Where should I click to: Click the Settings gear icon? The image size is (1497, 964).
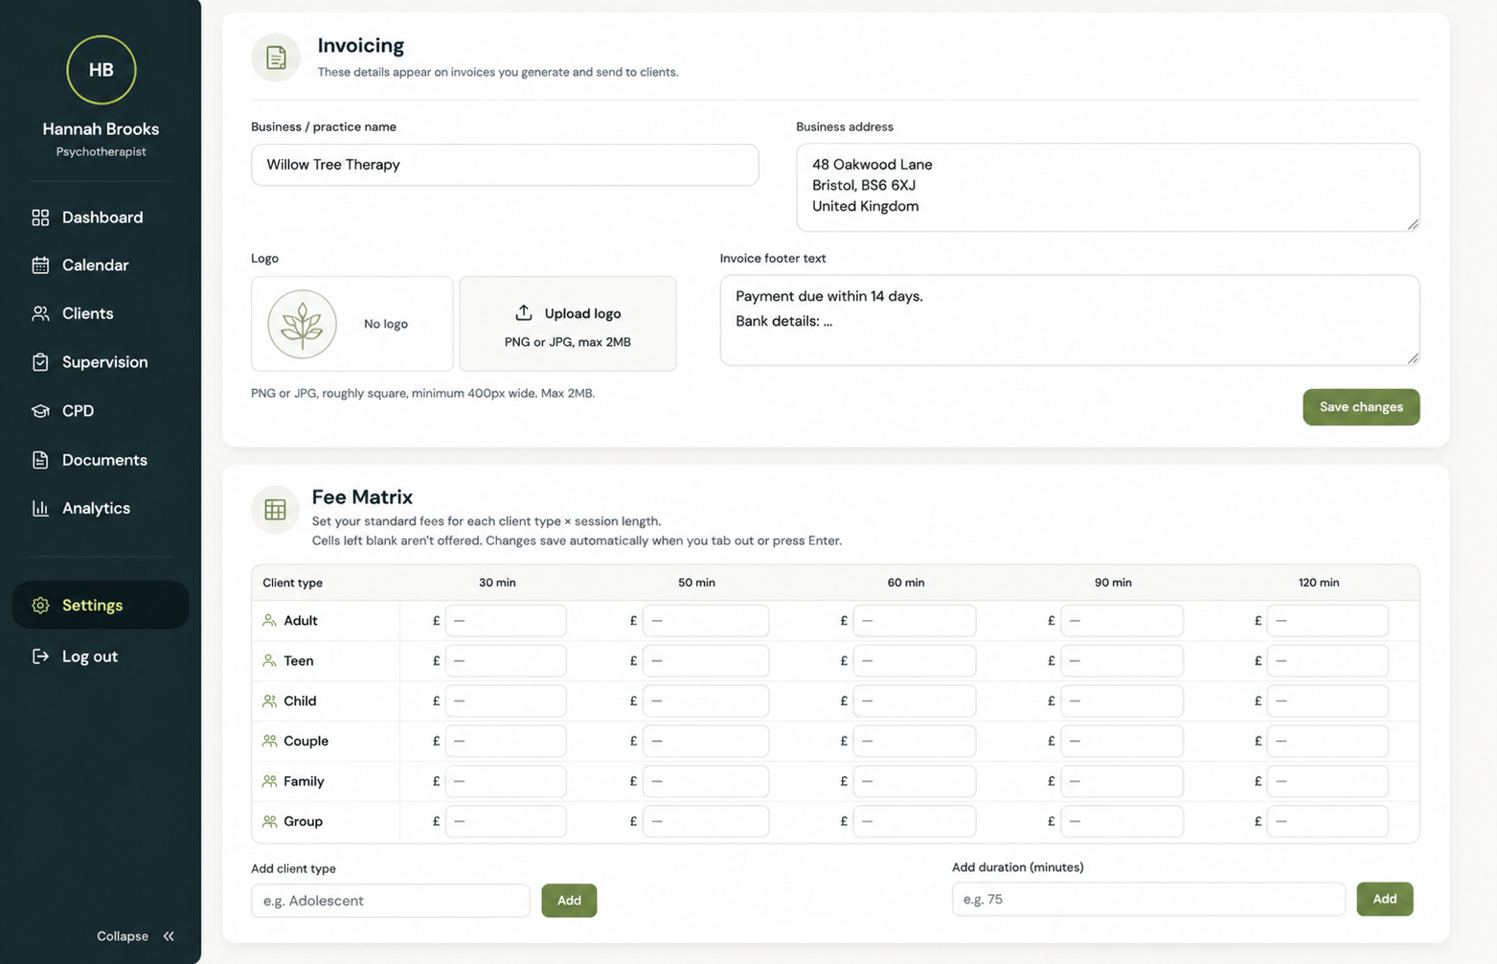[x=40, y=606]
